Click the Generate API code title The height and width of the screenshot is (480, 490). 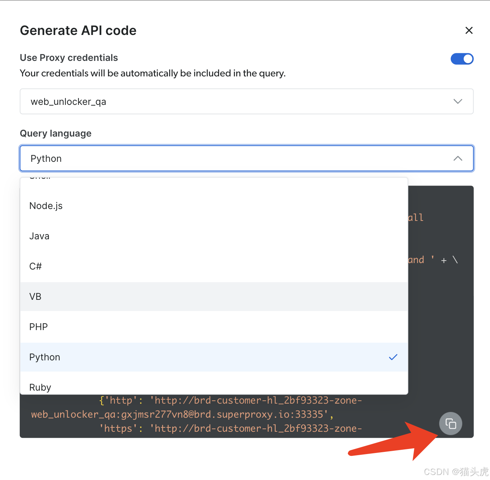[x=78, y=31]
